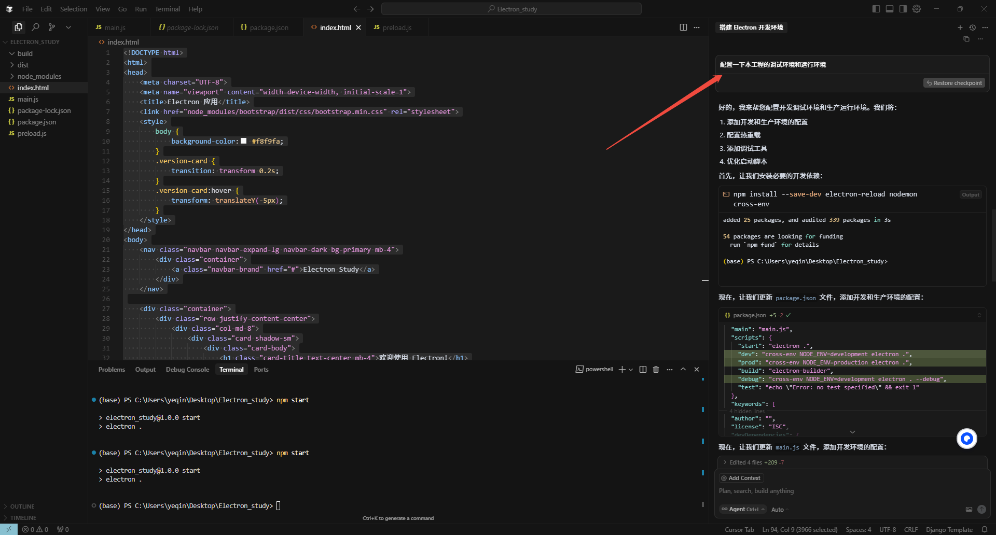
Task: Split the editor to the right
Action: 683,27
